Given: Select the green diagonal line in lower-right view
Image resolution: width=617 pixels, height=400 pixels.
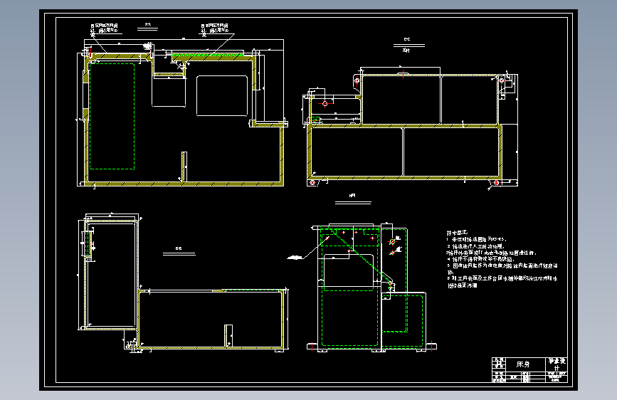Looking at the screenshot, I should 360,257.
